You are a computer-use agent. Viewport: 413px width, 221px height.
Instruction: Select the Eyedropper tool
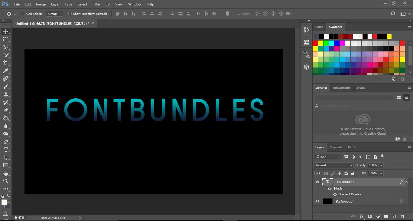(x=6, y=71)
